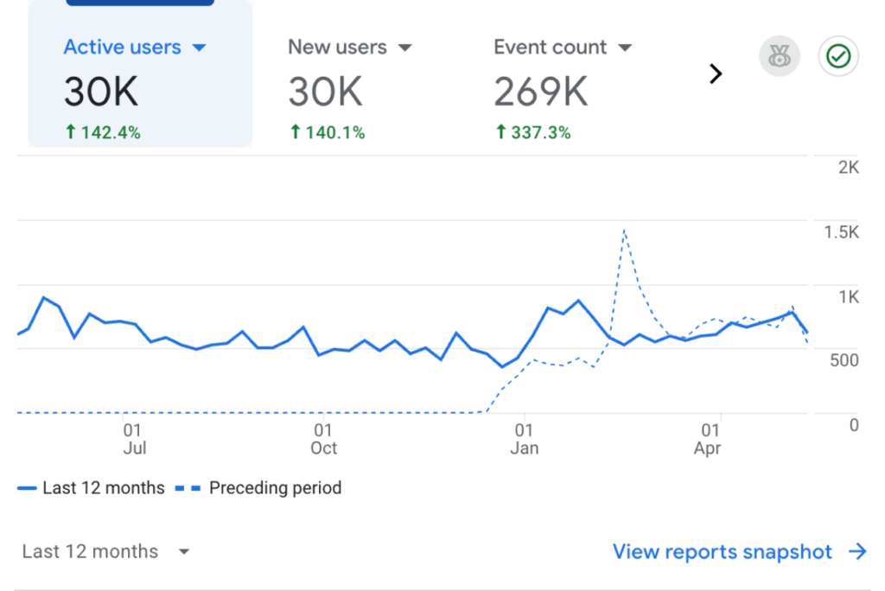Click the green checkmark status icon
This screenshot has width=885, height=591.
(837, 57)
